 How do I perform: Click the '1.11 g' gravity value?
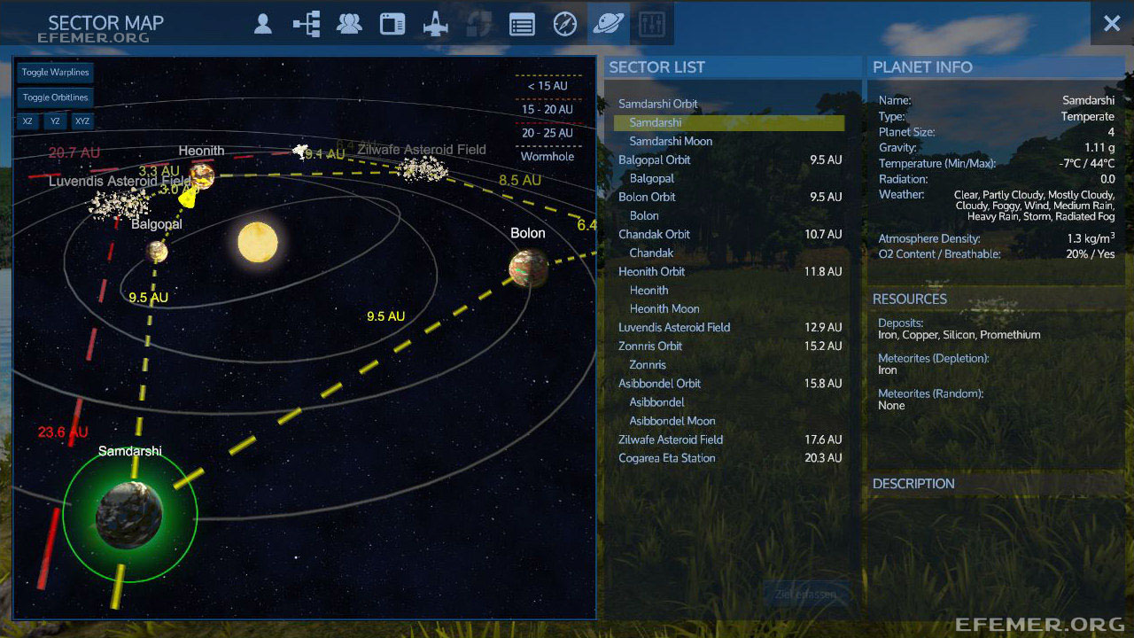pos(1099,148)
